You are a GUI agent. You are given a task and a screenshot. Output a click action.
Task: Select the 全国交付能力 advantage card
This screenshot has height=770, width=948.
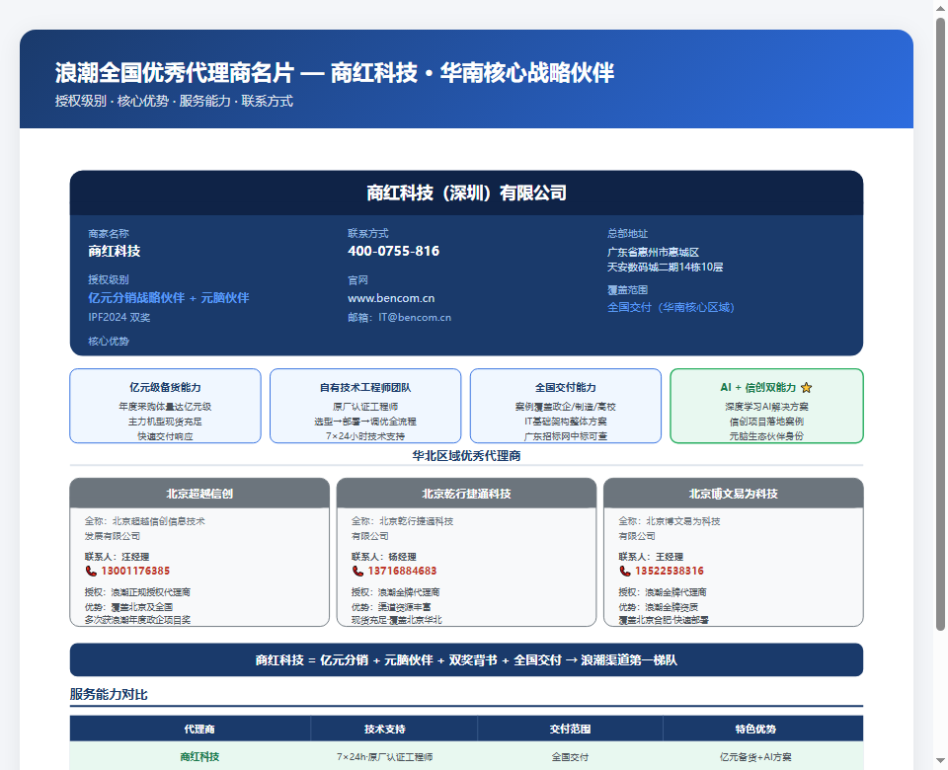pyautogui.click(x=565, y=406)
